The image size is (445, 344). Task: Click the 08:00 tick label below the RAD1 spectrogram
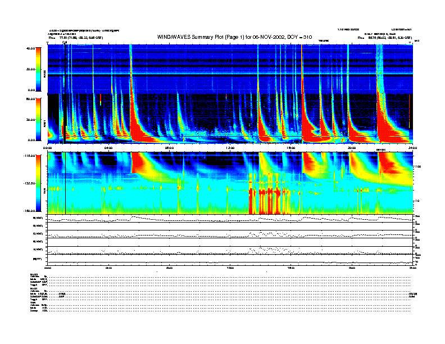point(169,148)
